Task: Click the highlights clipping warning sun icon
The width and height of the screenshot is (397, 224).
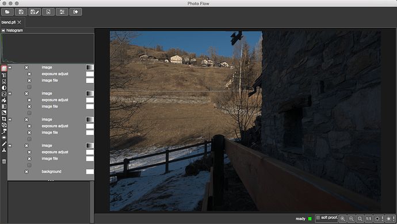Action: [391, 218]
